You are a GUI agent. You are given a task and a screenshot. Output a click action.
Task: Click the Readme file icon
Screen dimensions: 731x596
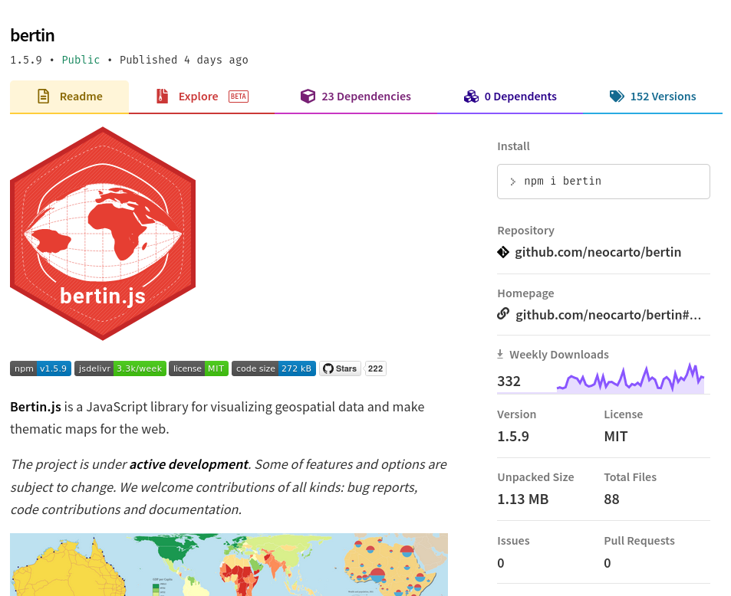click(x=44, y=97)
